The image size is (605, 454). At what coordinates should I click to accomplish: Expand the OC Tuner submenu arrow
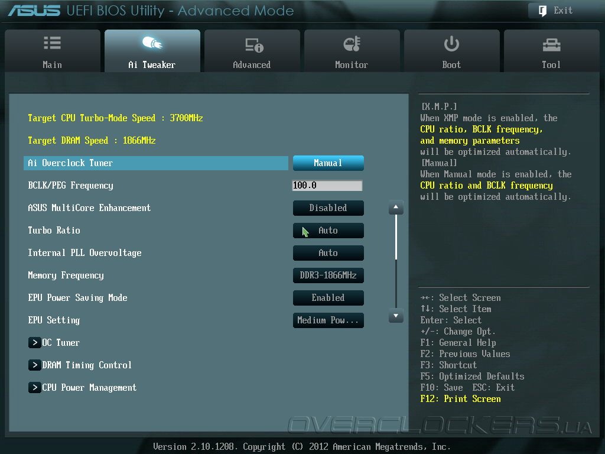coord(35,342)
